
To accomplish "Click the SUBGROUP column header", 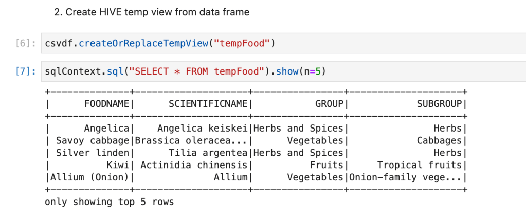I will pyautogui.click(x=439, y=104).
